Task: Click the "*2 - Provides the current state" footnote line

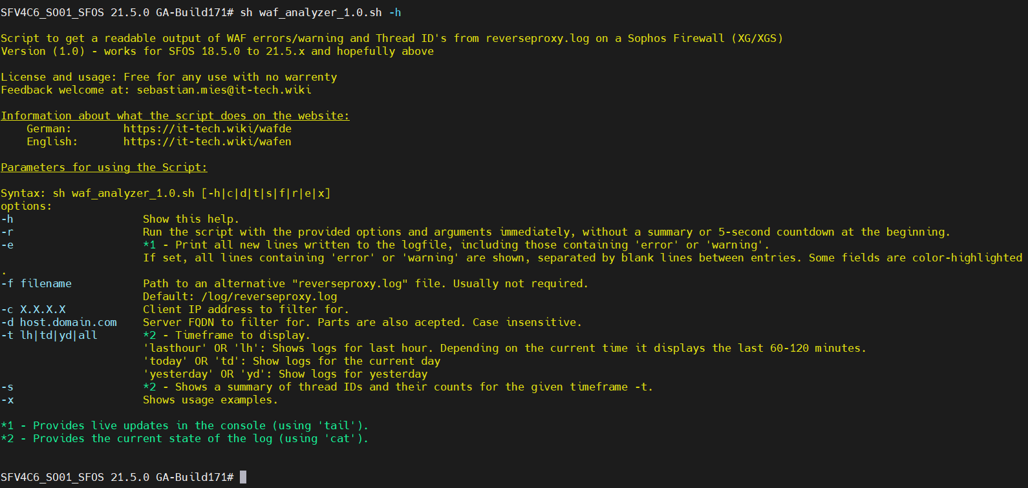Action: click(184, 438)
